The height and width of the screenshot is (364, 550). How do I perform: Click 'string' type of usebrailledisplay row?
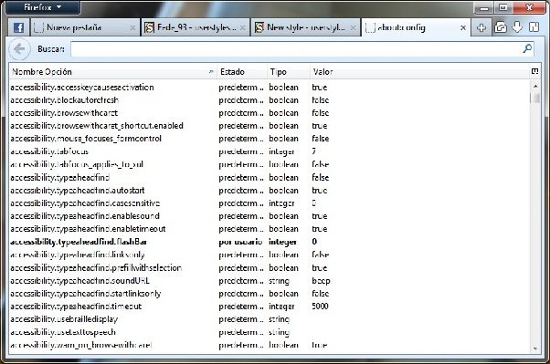tap(279, 319)
